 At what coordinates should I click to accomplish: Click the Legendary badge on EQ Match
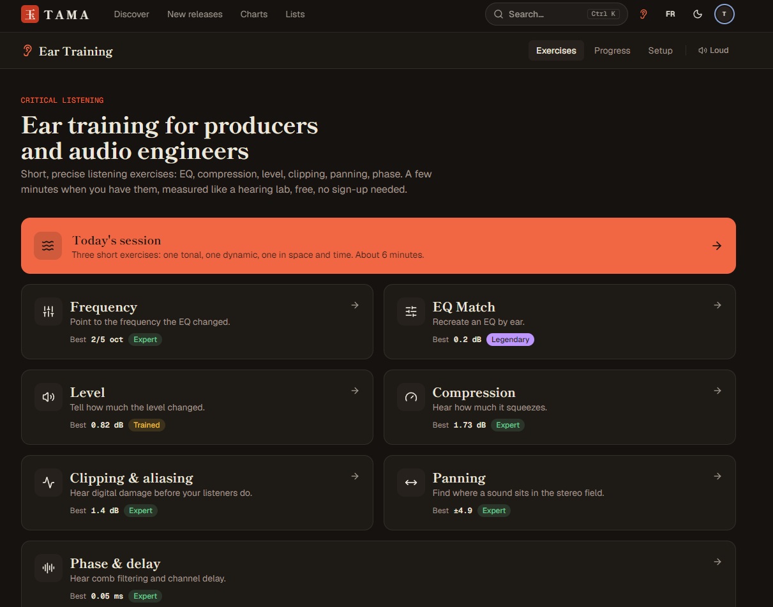pyautogui.click(x=510, y=340)
